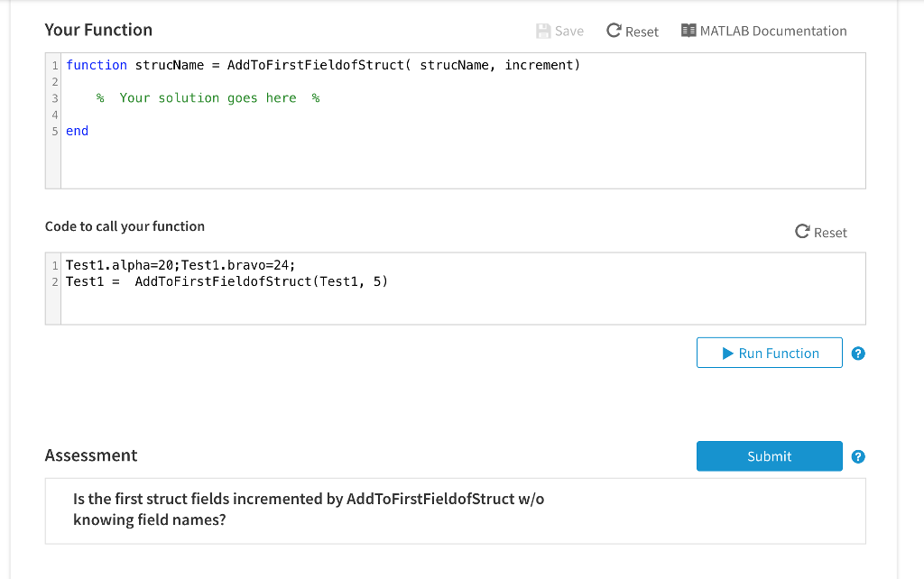Click the 'Assessment' heading
This screenshot has height=579, width=924.
click(x=91, y=455)
